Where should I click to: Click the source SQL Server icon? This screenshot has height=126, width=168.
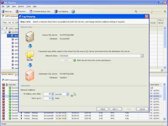(x=30, y=37)
